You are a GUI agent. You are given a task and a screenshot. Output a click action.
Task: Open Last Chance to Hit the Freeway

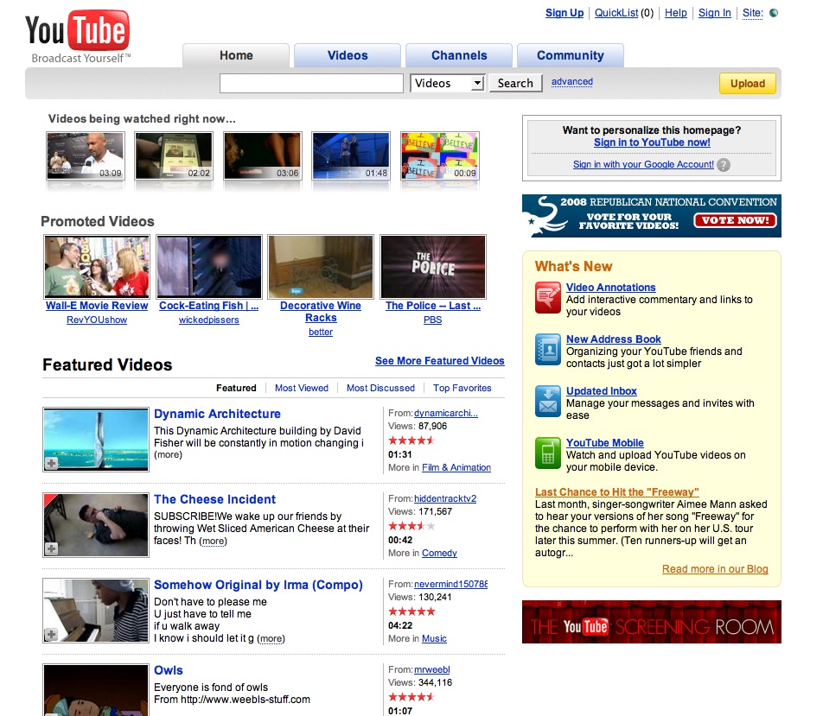coord(616,492)
